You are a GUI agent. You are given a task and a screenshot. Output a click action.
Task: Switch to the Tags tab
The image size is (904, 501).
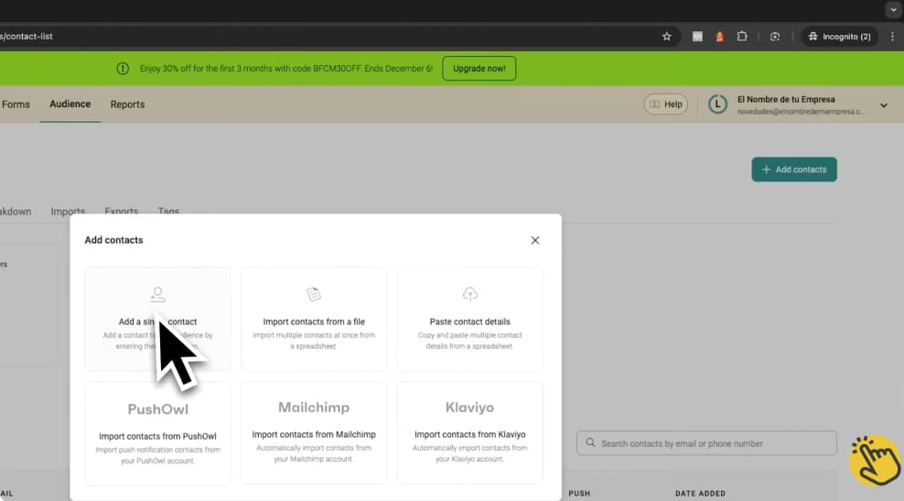point(168,211)
